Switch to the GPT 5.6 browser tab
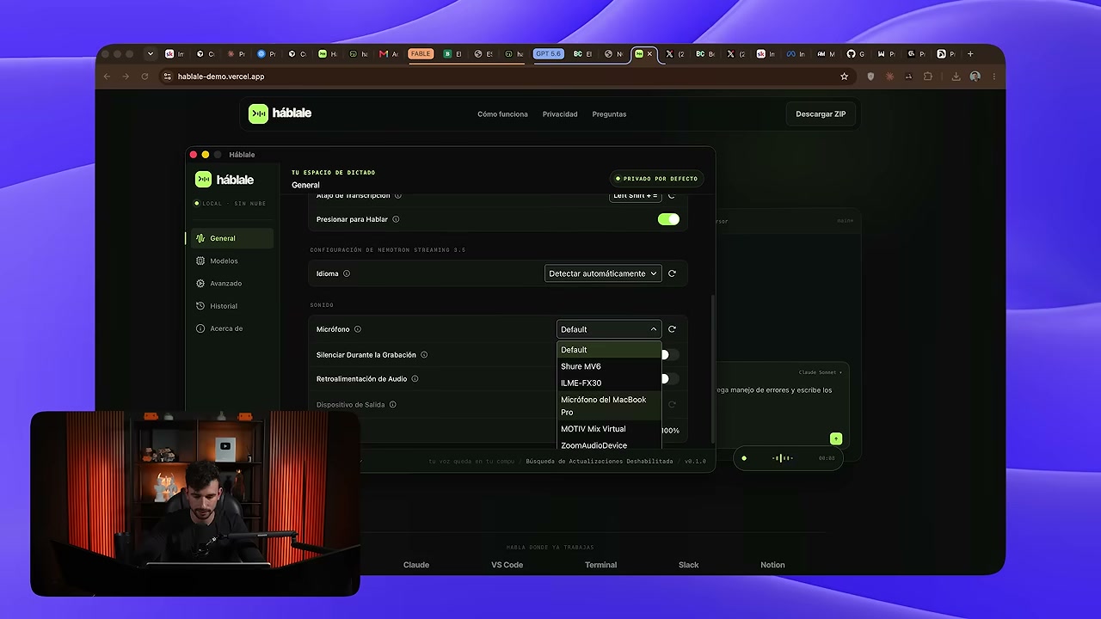Image resolution: width=1101 pixels, height=619 pixels. pos(548,53)
